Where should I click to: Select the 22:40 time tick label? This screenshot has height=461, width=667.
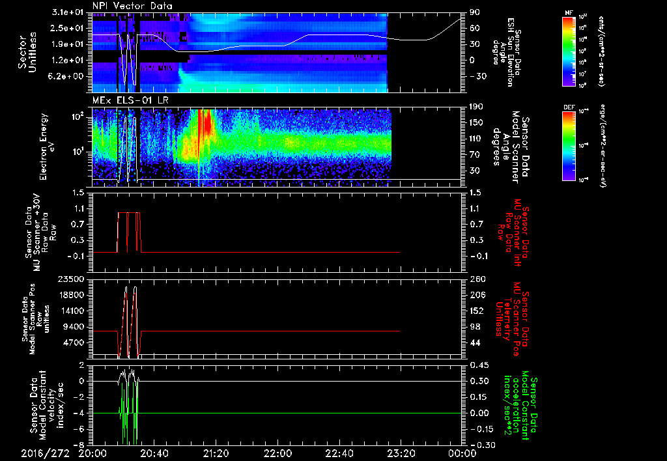(339, 454)
